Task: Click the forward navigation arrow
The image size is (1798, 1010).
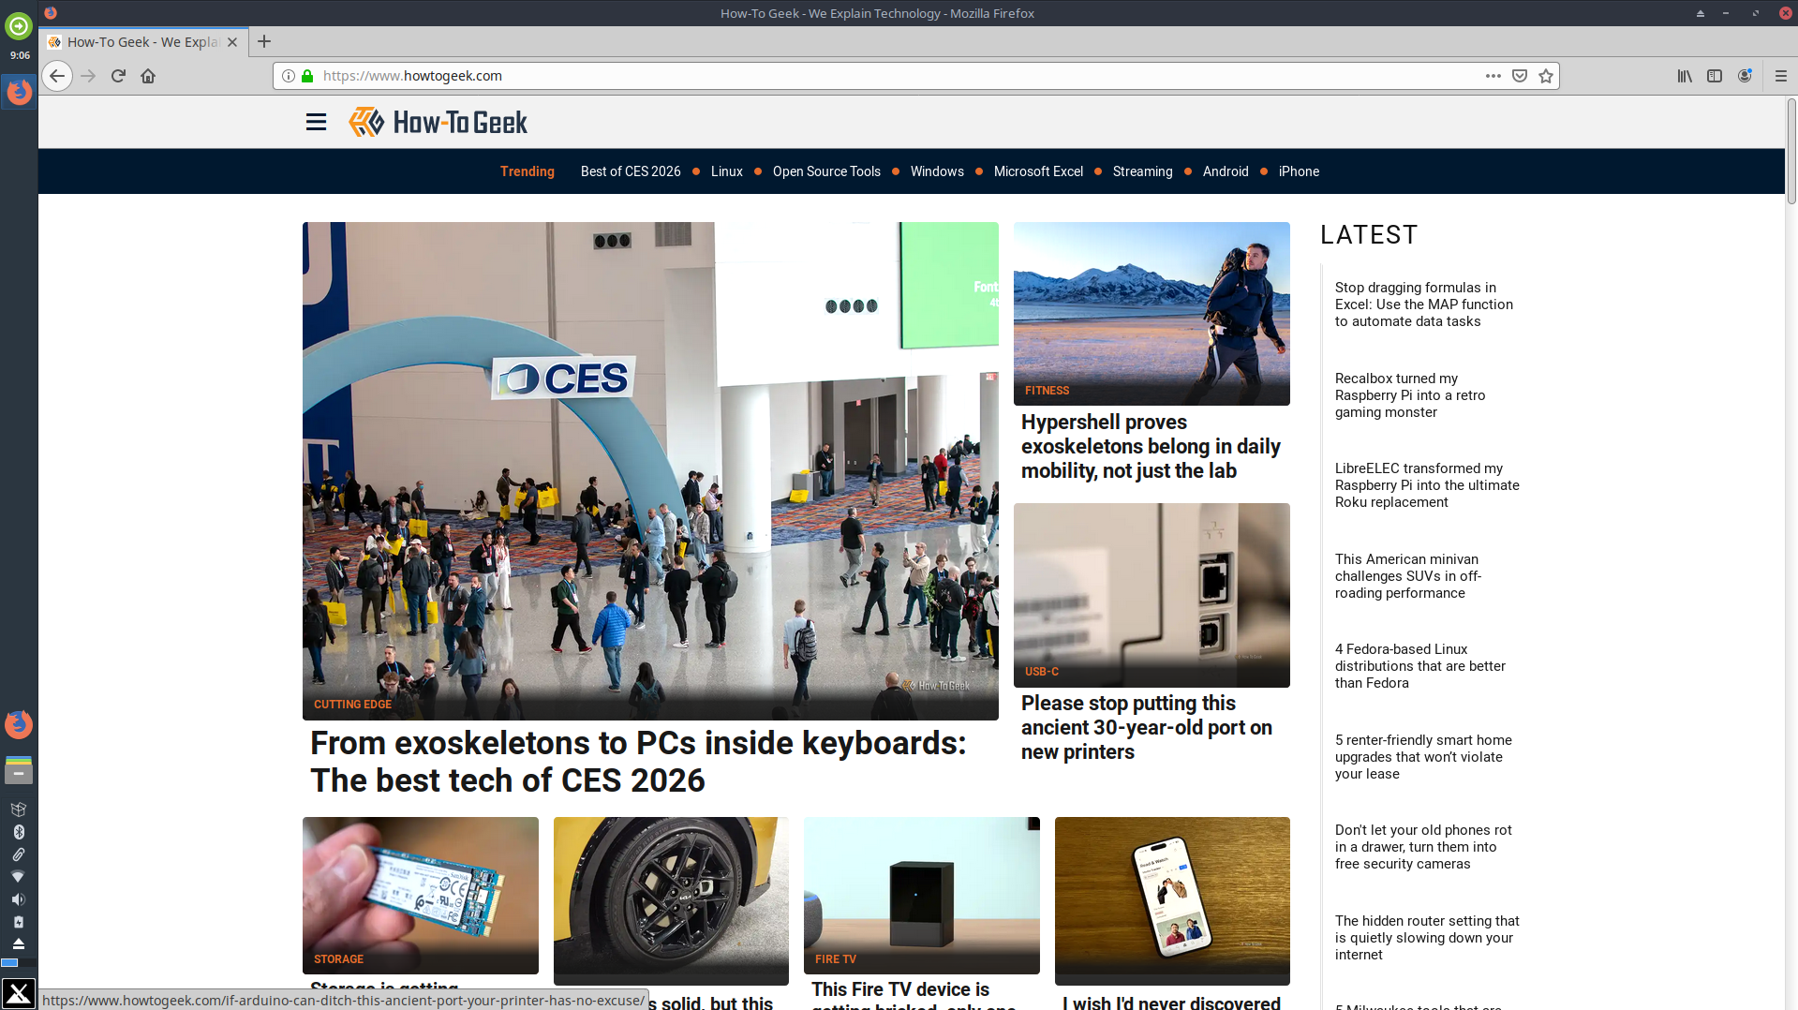Action: pyautogui.click(x=88, y=76)
